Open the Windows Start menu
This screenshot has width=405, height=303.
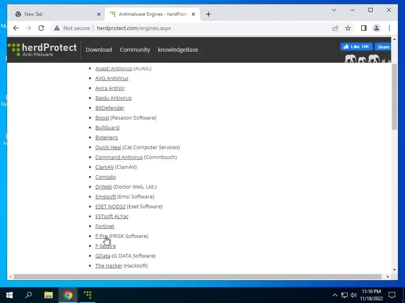pyautogui.click(x=9, y=295)
